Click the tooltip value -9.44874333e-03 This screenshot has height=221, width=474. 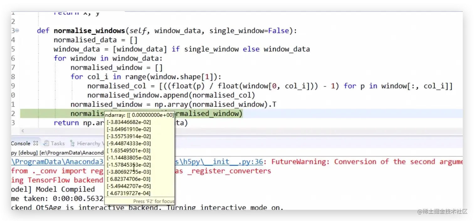click(129, 143)
